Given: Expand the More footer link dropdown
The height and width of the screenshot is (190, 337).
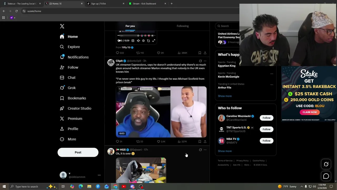Looking at the screenshot, I should tap(247, 165).
